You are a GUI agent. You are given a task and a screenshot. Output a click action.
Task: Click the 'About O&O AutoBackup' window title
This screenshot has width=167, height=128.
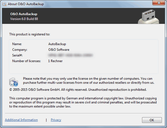click(x=26, y=4)
